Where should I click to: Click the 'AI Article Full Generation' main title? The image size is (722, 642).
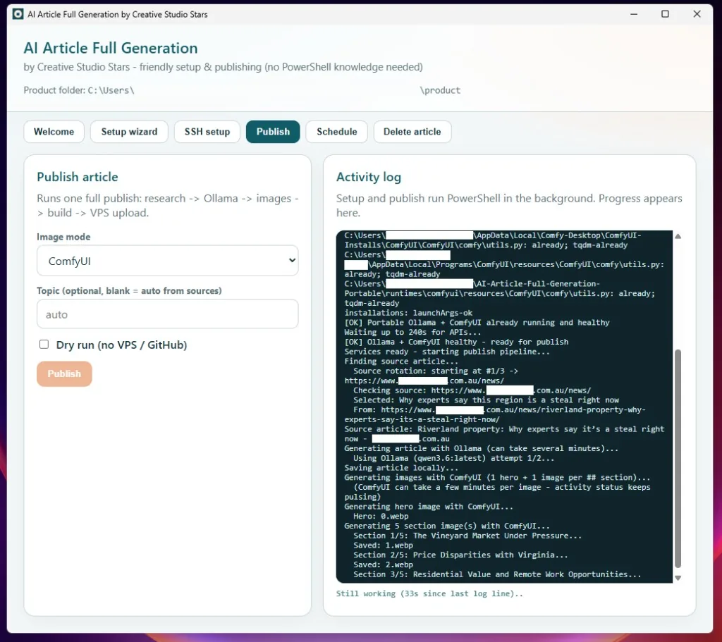111,49
